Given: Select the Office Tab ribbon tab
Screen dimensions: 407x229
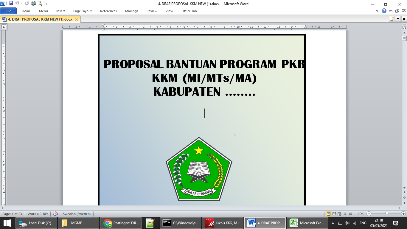Looking at the screenshot, I should pos(189,11).
